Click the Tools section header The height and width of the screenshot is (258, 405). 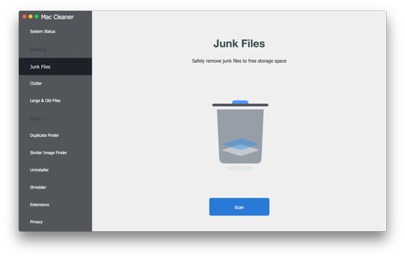[35, 119]
